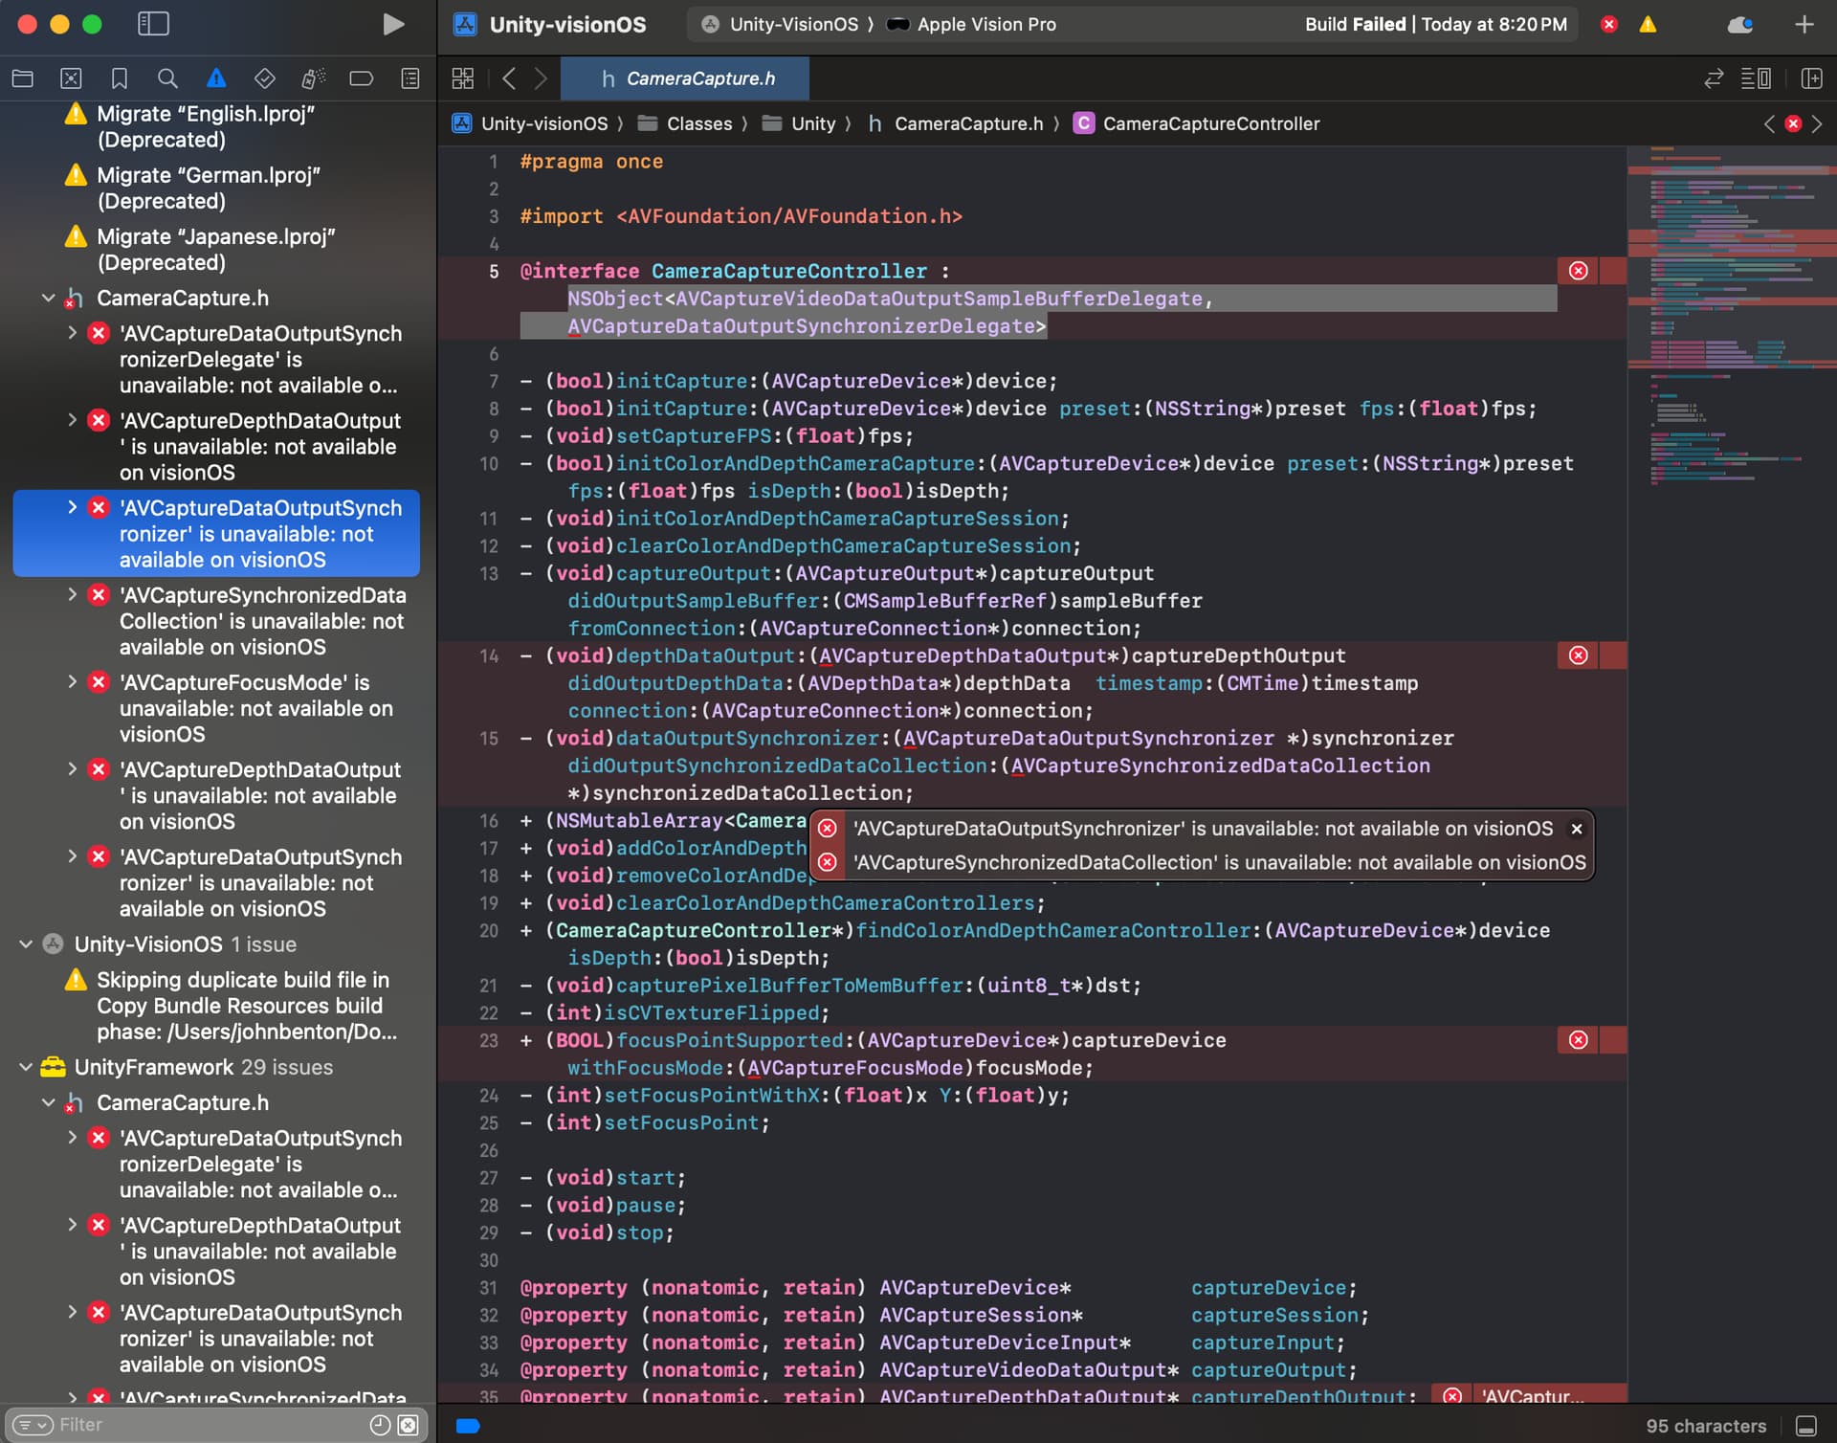Run the scheme with the Play button

(x=393, y=24)
